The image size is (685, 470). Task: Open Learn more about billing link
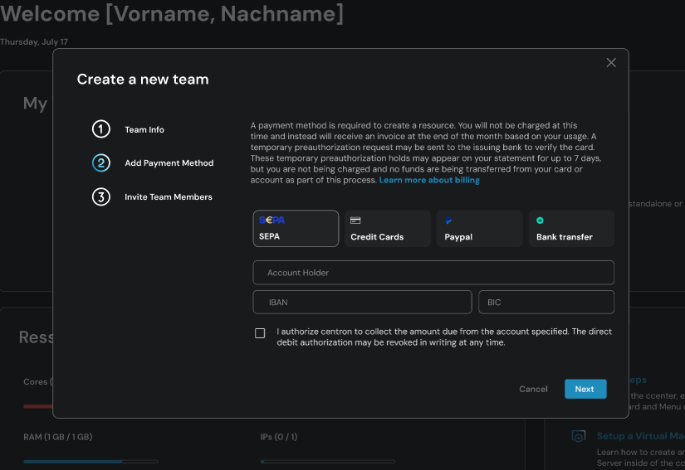point(429,180)
